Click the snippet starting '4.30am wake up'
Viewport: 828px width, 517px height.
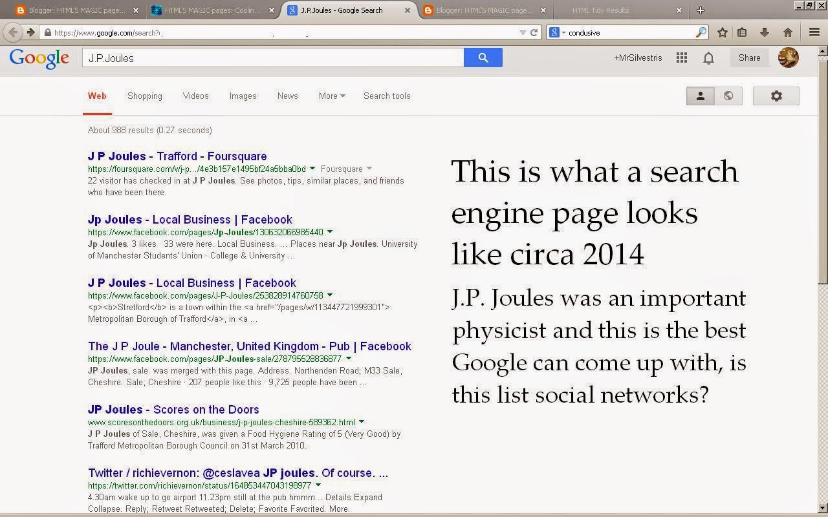pyautogui.click(x=235, y=503)
